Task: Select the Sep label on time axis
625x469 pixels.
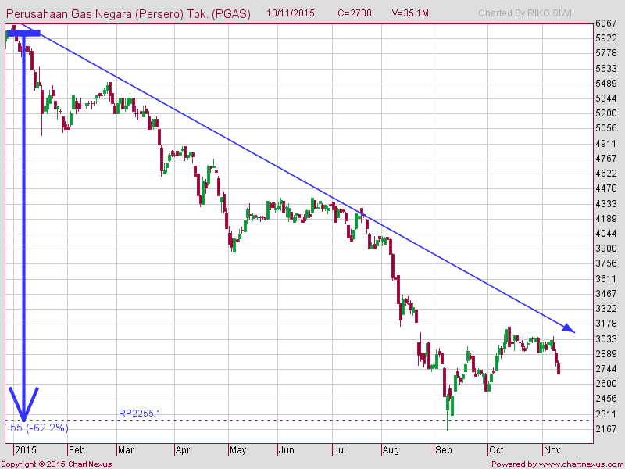Action: click(x=444, y=450)
